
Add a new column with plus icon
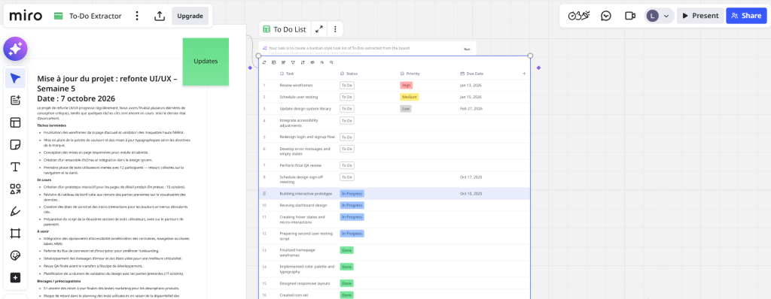click(524, 74)
